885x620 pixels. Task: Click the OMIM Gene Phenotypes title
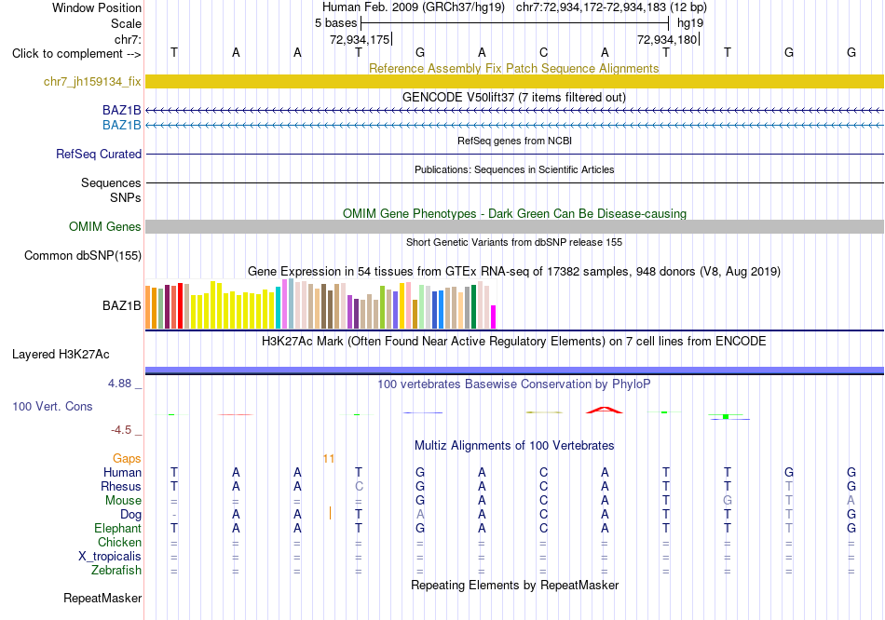(514, 213)
